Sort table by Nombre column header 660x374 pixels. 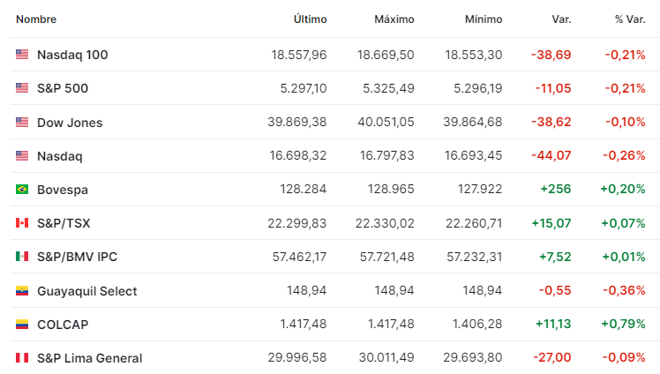36,19
